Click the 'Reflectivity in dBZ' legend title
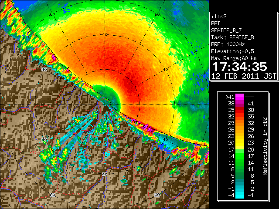The image size is (279, 209). pos(265,146)
